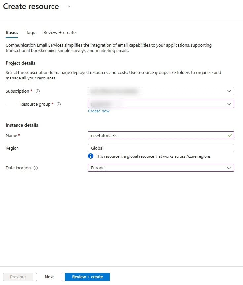Screen dimensions: 243x285
Task: Click the Data location info icon
Action: tap(36, 168)
